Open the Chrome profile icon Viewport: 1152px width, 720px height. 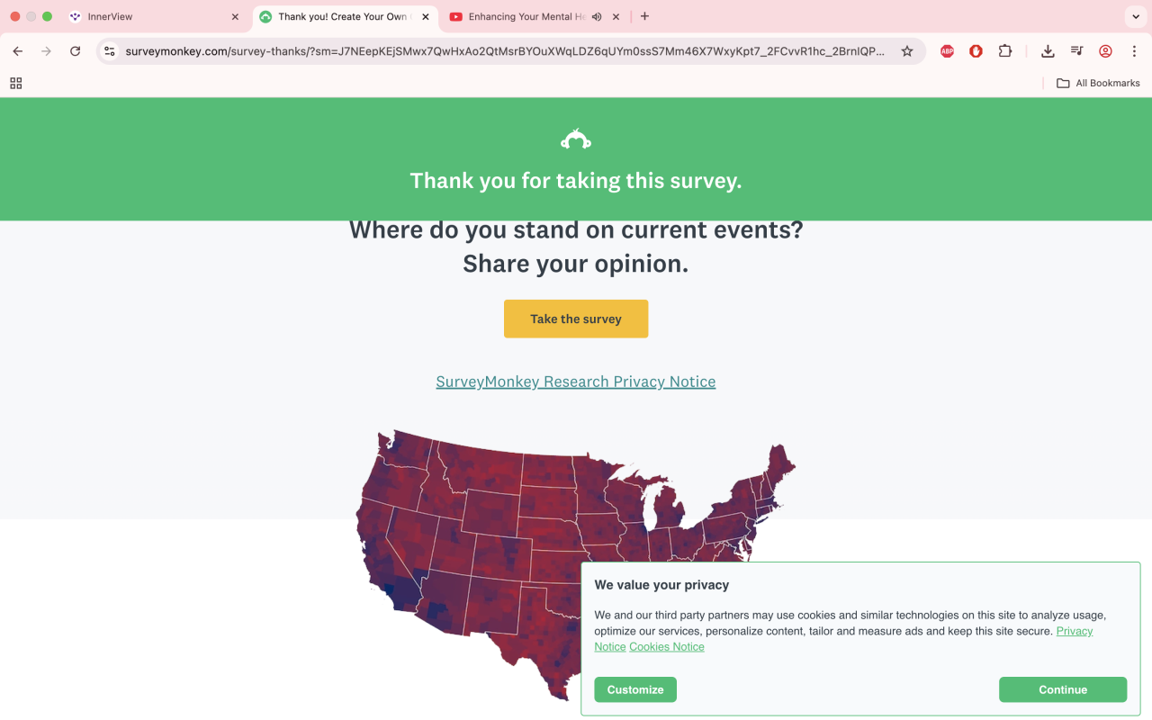click(x=1105, y=51)
